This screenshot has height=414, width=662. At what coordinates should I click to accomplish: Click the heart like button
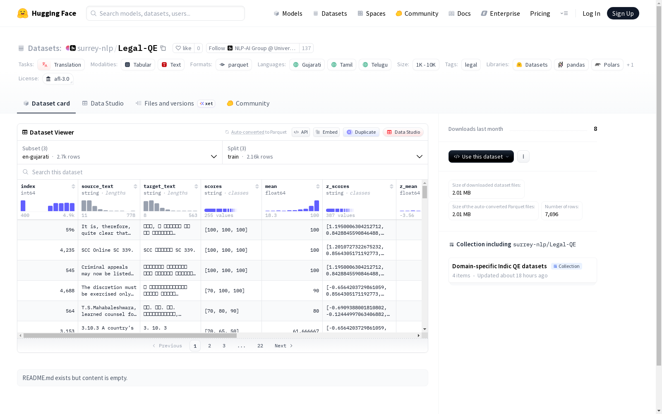click(x=183, y=48)
